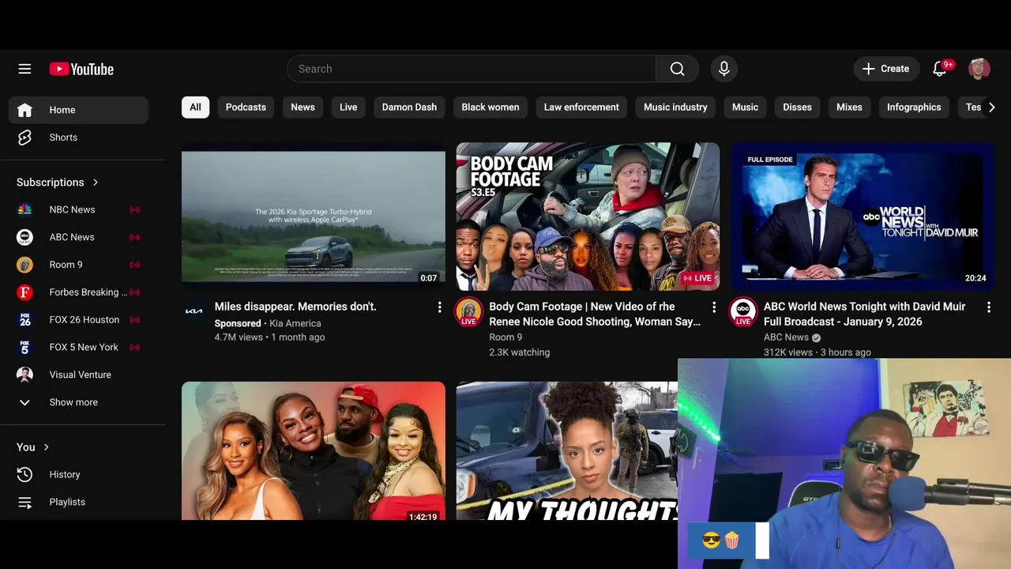Select the News filter chip

pyautogui.click(x=303, y=107)
